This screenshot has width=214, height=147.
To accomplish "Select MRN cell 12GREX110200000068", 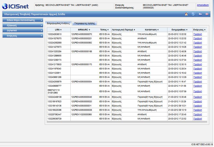I will 81,115.
